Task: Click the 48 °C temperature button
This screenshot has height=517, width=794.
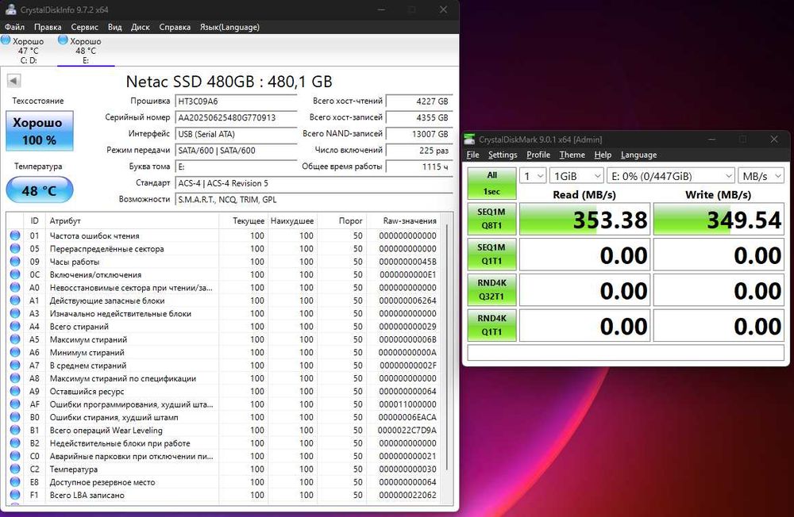Action: (40, 190)
